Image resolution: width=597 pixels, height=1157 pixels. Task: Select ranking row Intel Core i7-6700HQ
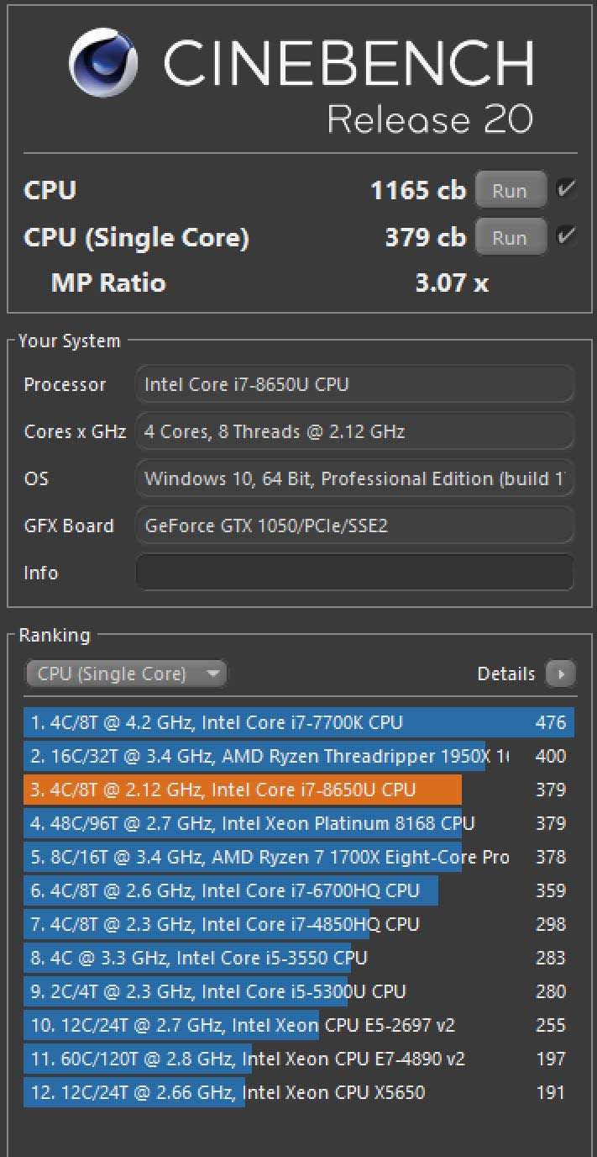(x=299, y=890)
